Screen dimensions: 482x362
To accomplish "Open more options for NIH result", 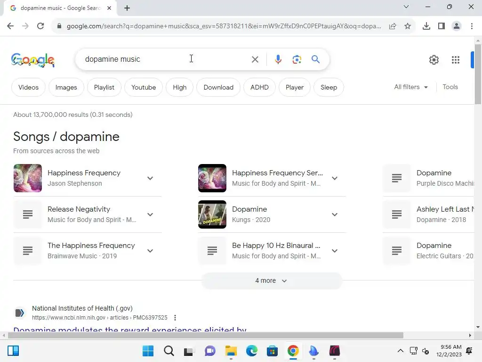I will pos(175,318).
